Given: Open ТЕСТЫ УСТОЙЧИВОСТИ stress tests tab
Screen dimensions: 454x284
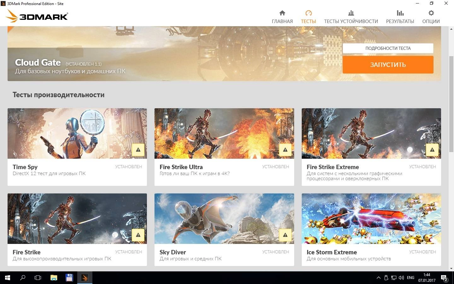Looking at the screenshot, I should pyautogui.click(x=351, y=17).
